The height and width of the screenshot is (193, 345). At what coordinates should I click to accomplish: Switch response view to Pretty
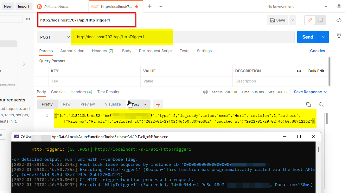(47, 104)
